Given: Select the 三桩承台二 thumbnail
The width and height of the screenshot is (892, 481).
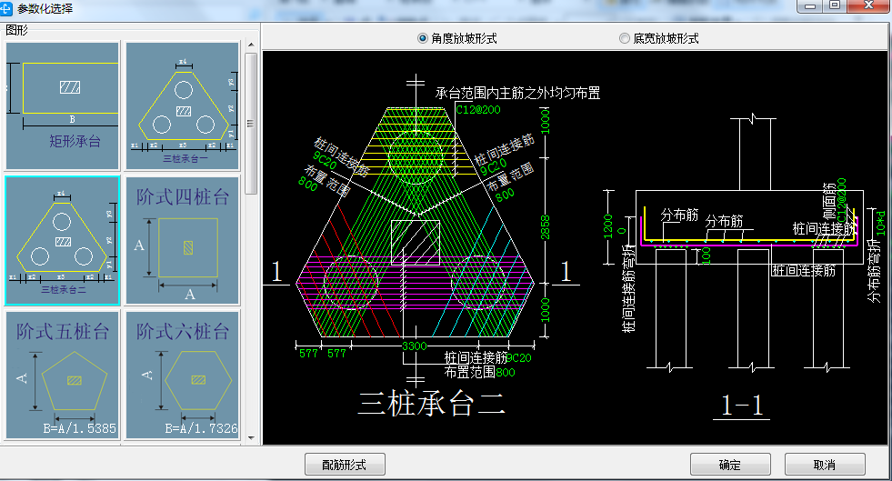Looking at the screenshot, I should coord(63,240).
